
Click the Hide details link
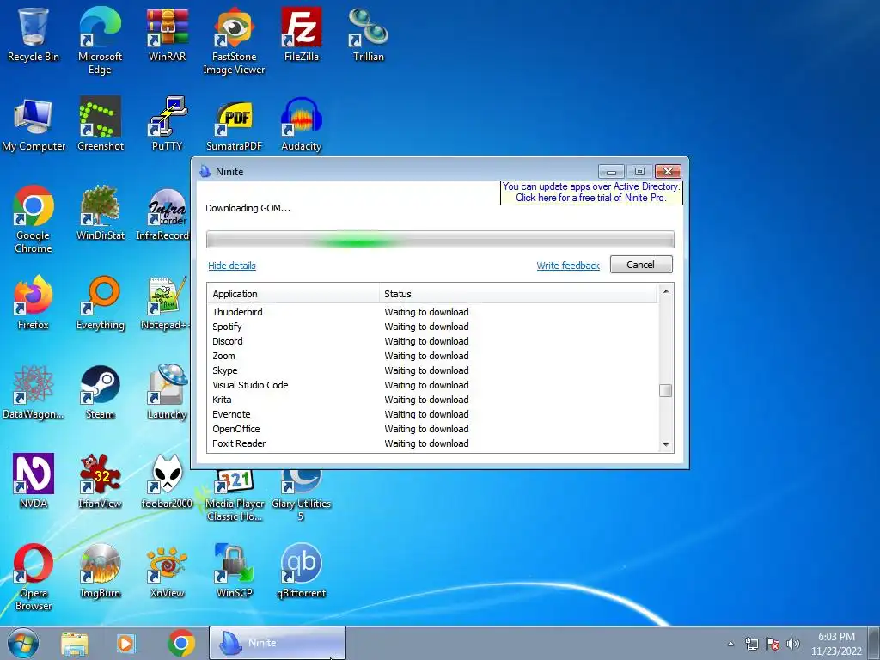(x=232, y=266)
